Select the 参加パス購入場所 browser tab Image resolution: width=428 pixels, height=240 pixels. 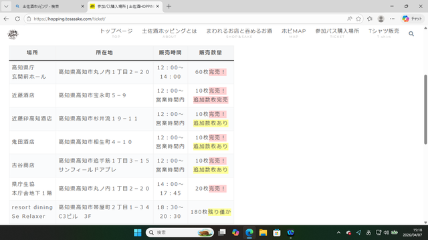pyautogui.click(x=125, y=6)
